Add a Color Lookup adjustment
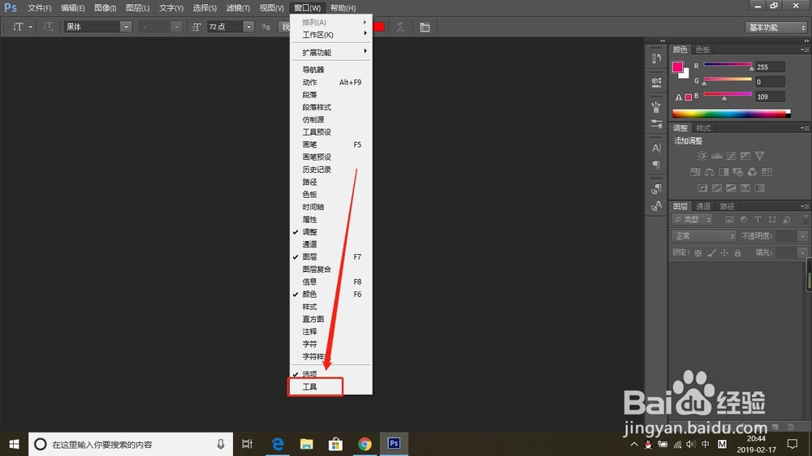The width and height of the screenshot is (812, 456). (x=767, y=172)
